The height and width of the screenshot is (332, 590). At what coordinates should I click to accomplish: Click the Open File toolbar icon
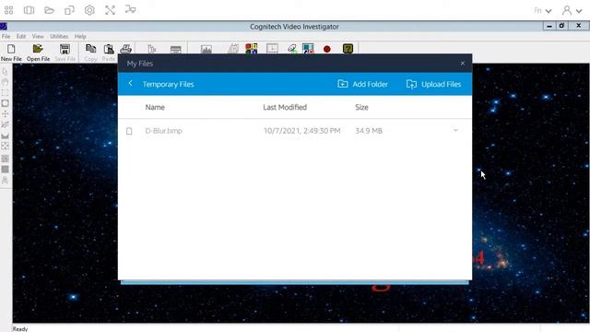(38, 49)
